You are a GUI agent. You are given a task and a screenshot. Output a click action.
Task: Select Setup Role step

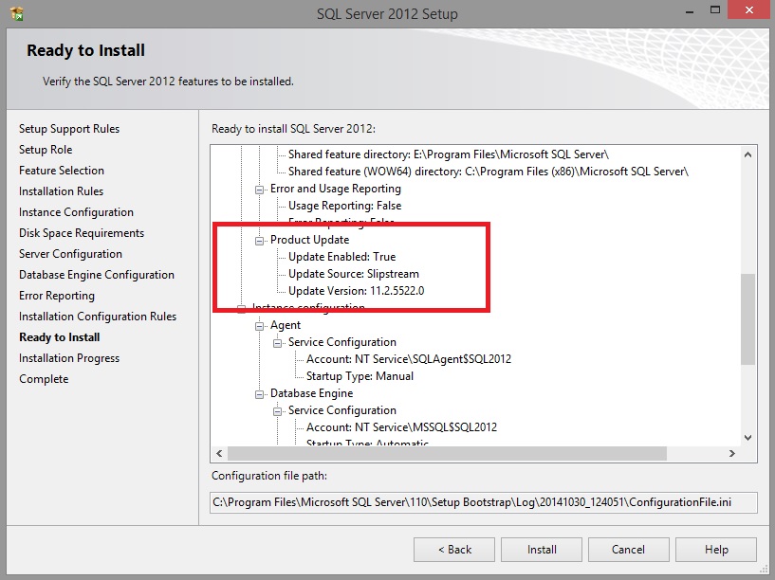click(46, 150)
